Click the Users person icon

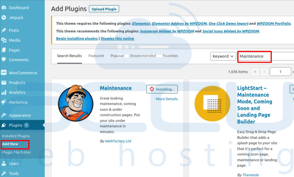pos(4,164)
